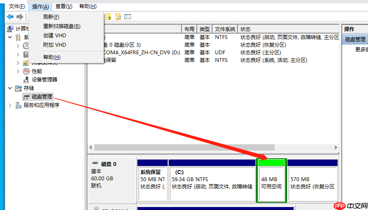Sort by the 状态 column header

[288, 29]
